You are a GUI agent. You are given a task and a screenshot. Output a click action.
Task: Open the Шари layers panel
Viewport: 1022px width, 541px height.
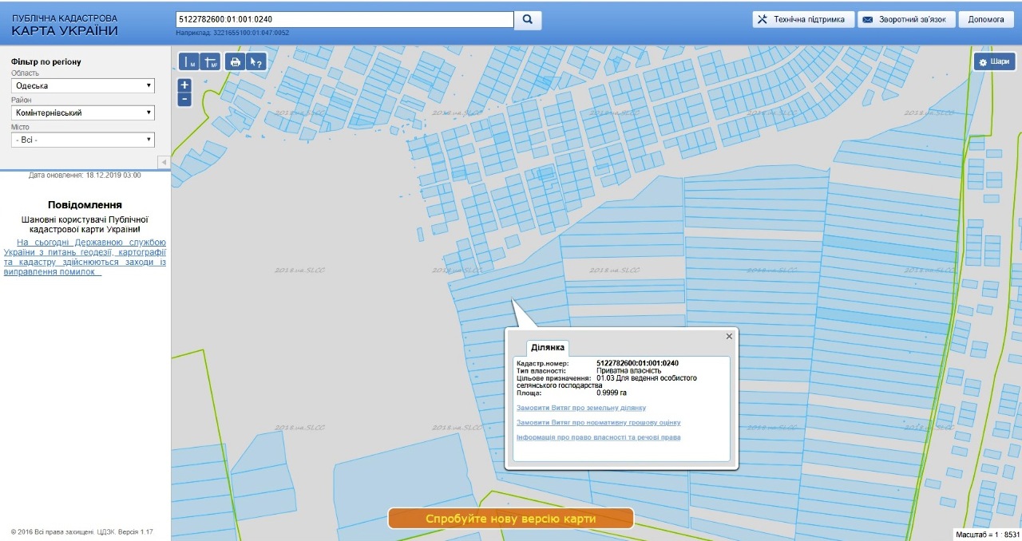tap(994, 61)
